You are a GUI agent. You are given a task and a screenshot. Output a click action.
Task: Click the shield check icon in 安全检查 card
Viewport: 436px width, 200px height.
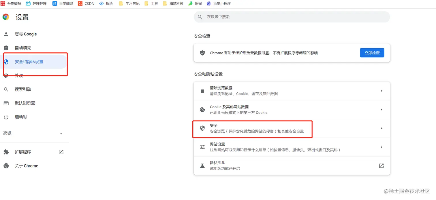(202, 53)
